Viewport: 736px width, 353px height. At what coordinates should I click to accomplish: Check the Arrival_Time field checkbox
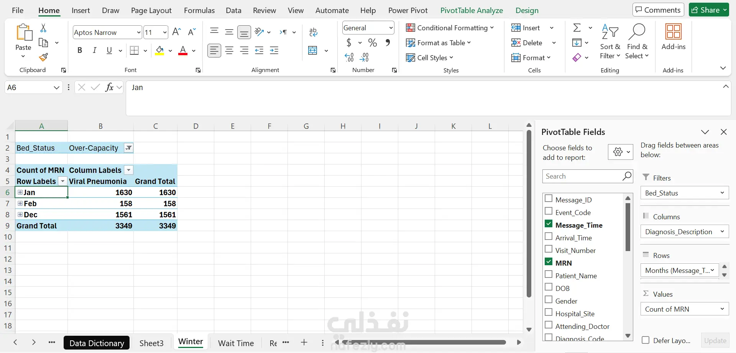click(x=549, y=236)
